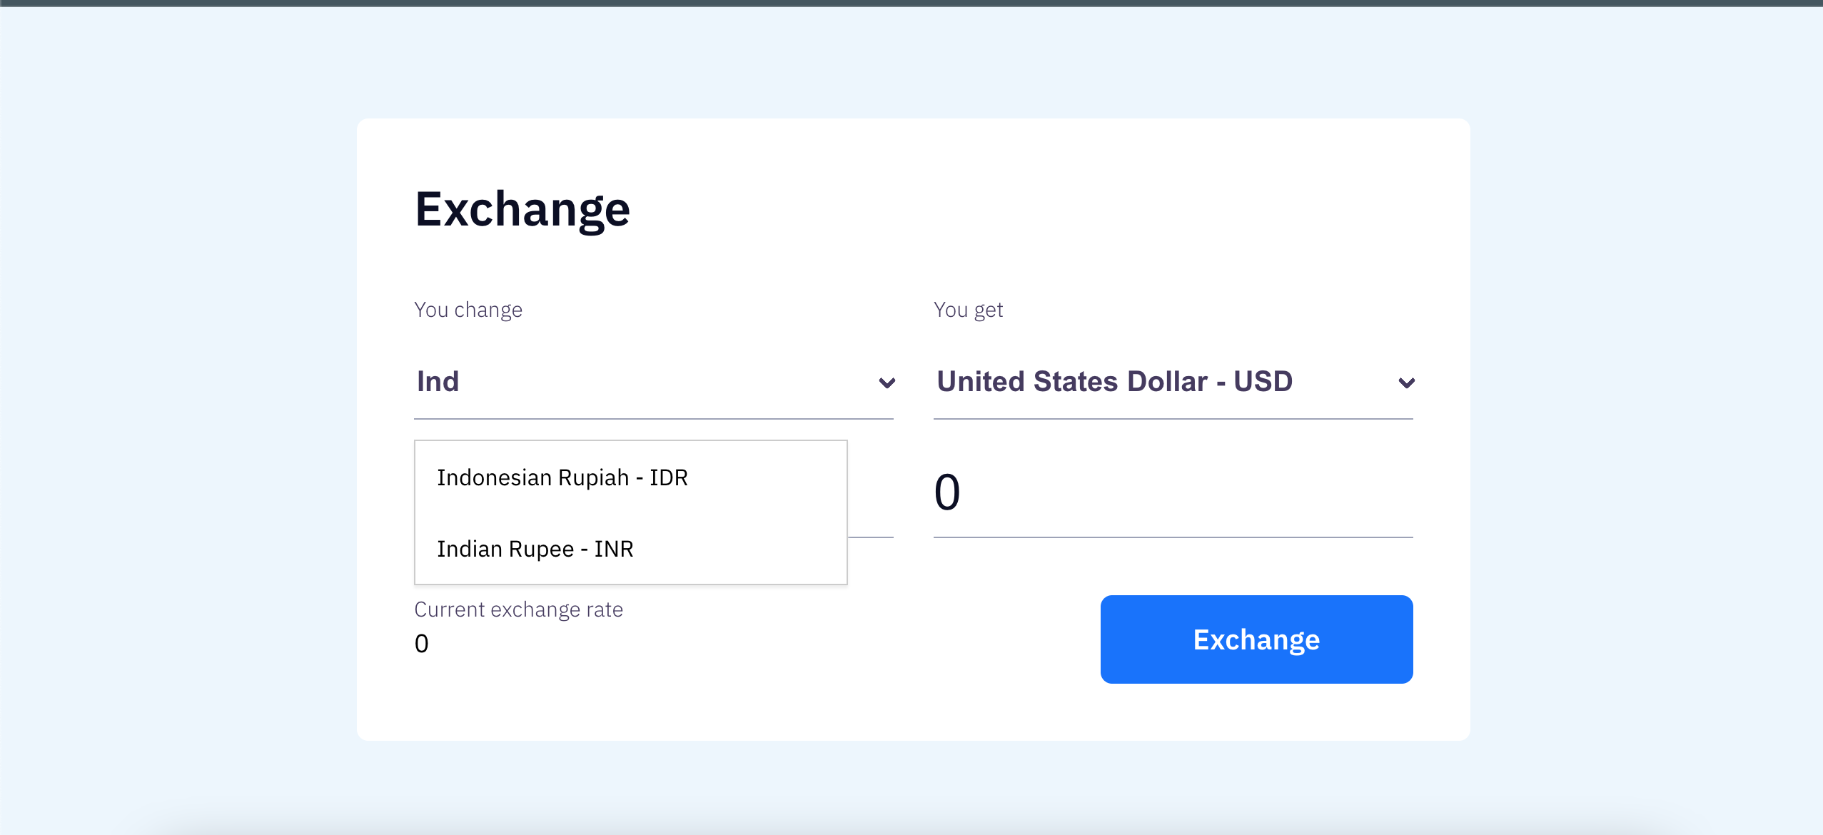
Task: Click inside the open suggestion list panel
Action: tap(630, 512)
